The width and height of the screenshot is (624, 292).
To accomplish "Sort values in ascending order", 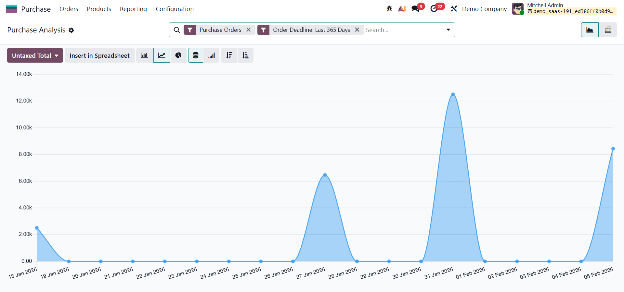I will tap(245, 55).
